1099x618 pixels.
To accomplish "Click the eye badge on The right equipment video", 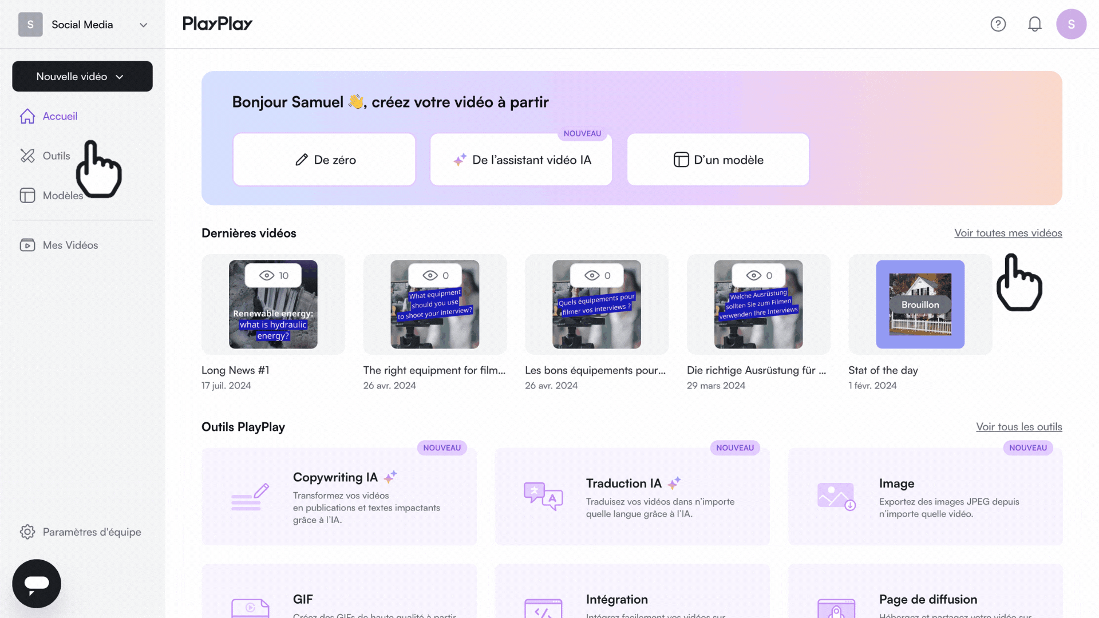I will pyautogui.click(x=435, y=275).
